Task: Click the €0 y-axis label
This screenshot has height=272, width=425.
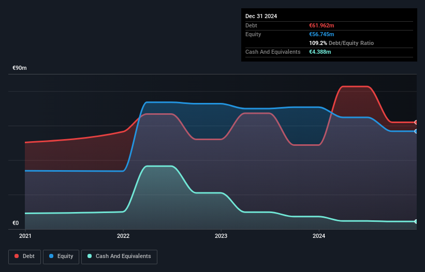Action: (x=16, y=223)
